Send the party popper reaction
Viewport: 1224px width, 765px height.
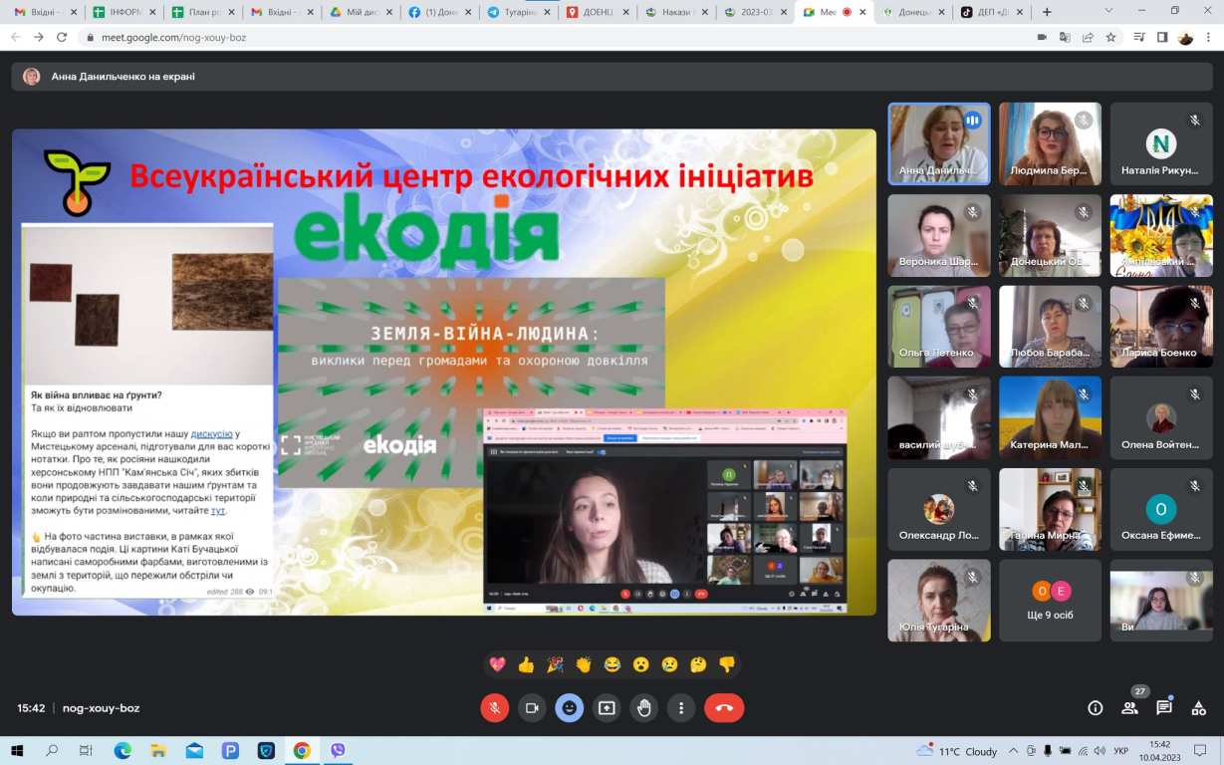pos(555,664)
